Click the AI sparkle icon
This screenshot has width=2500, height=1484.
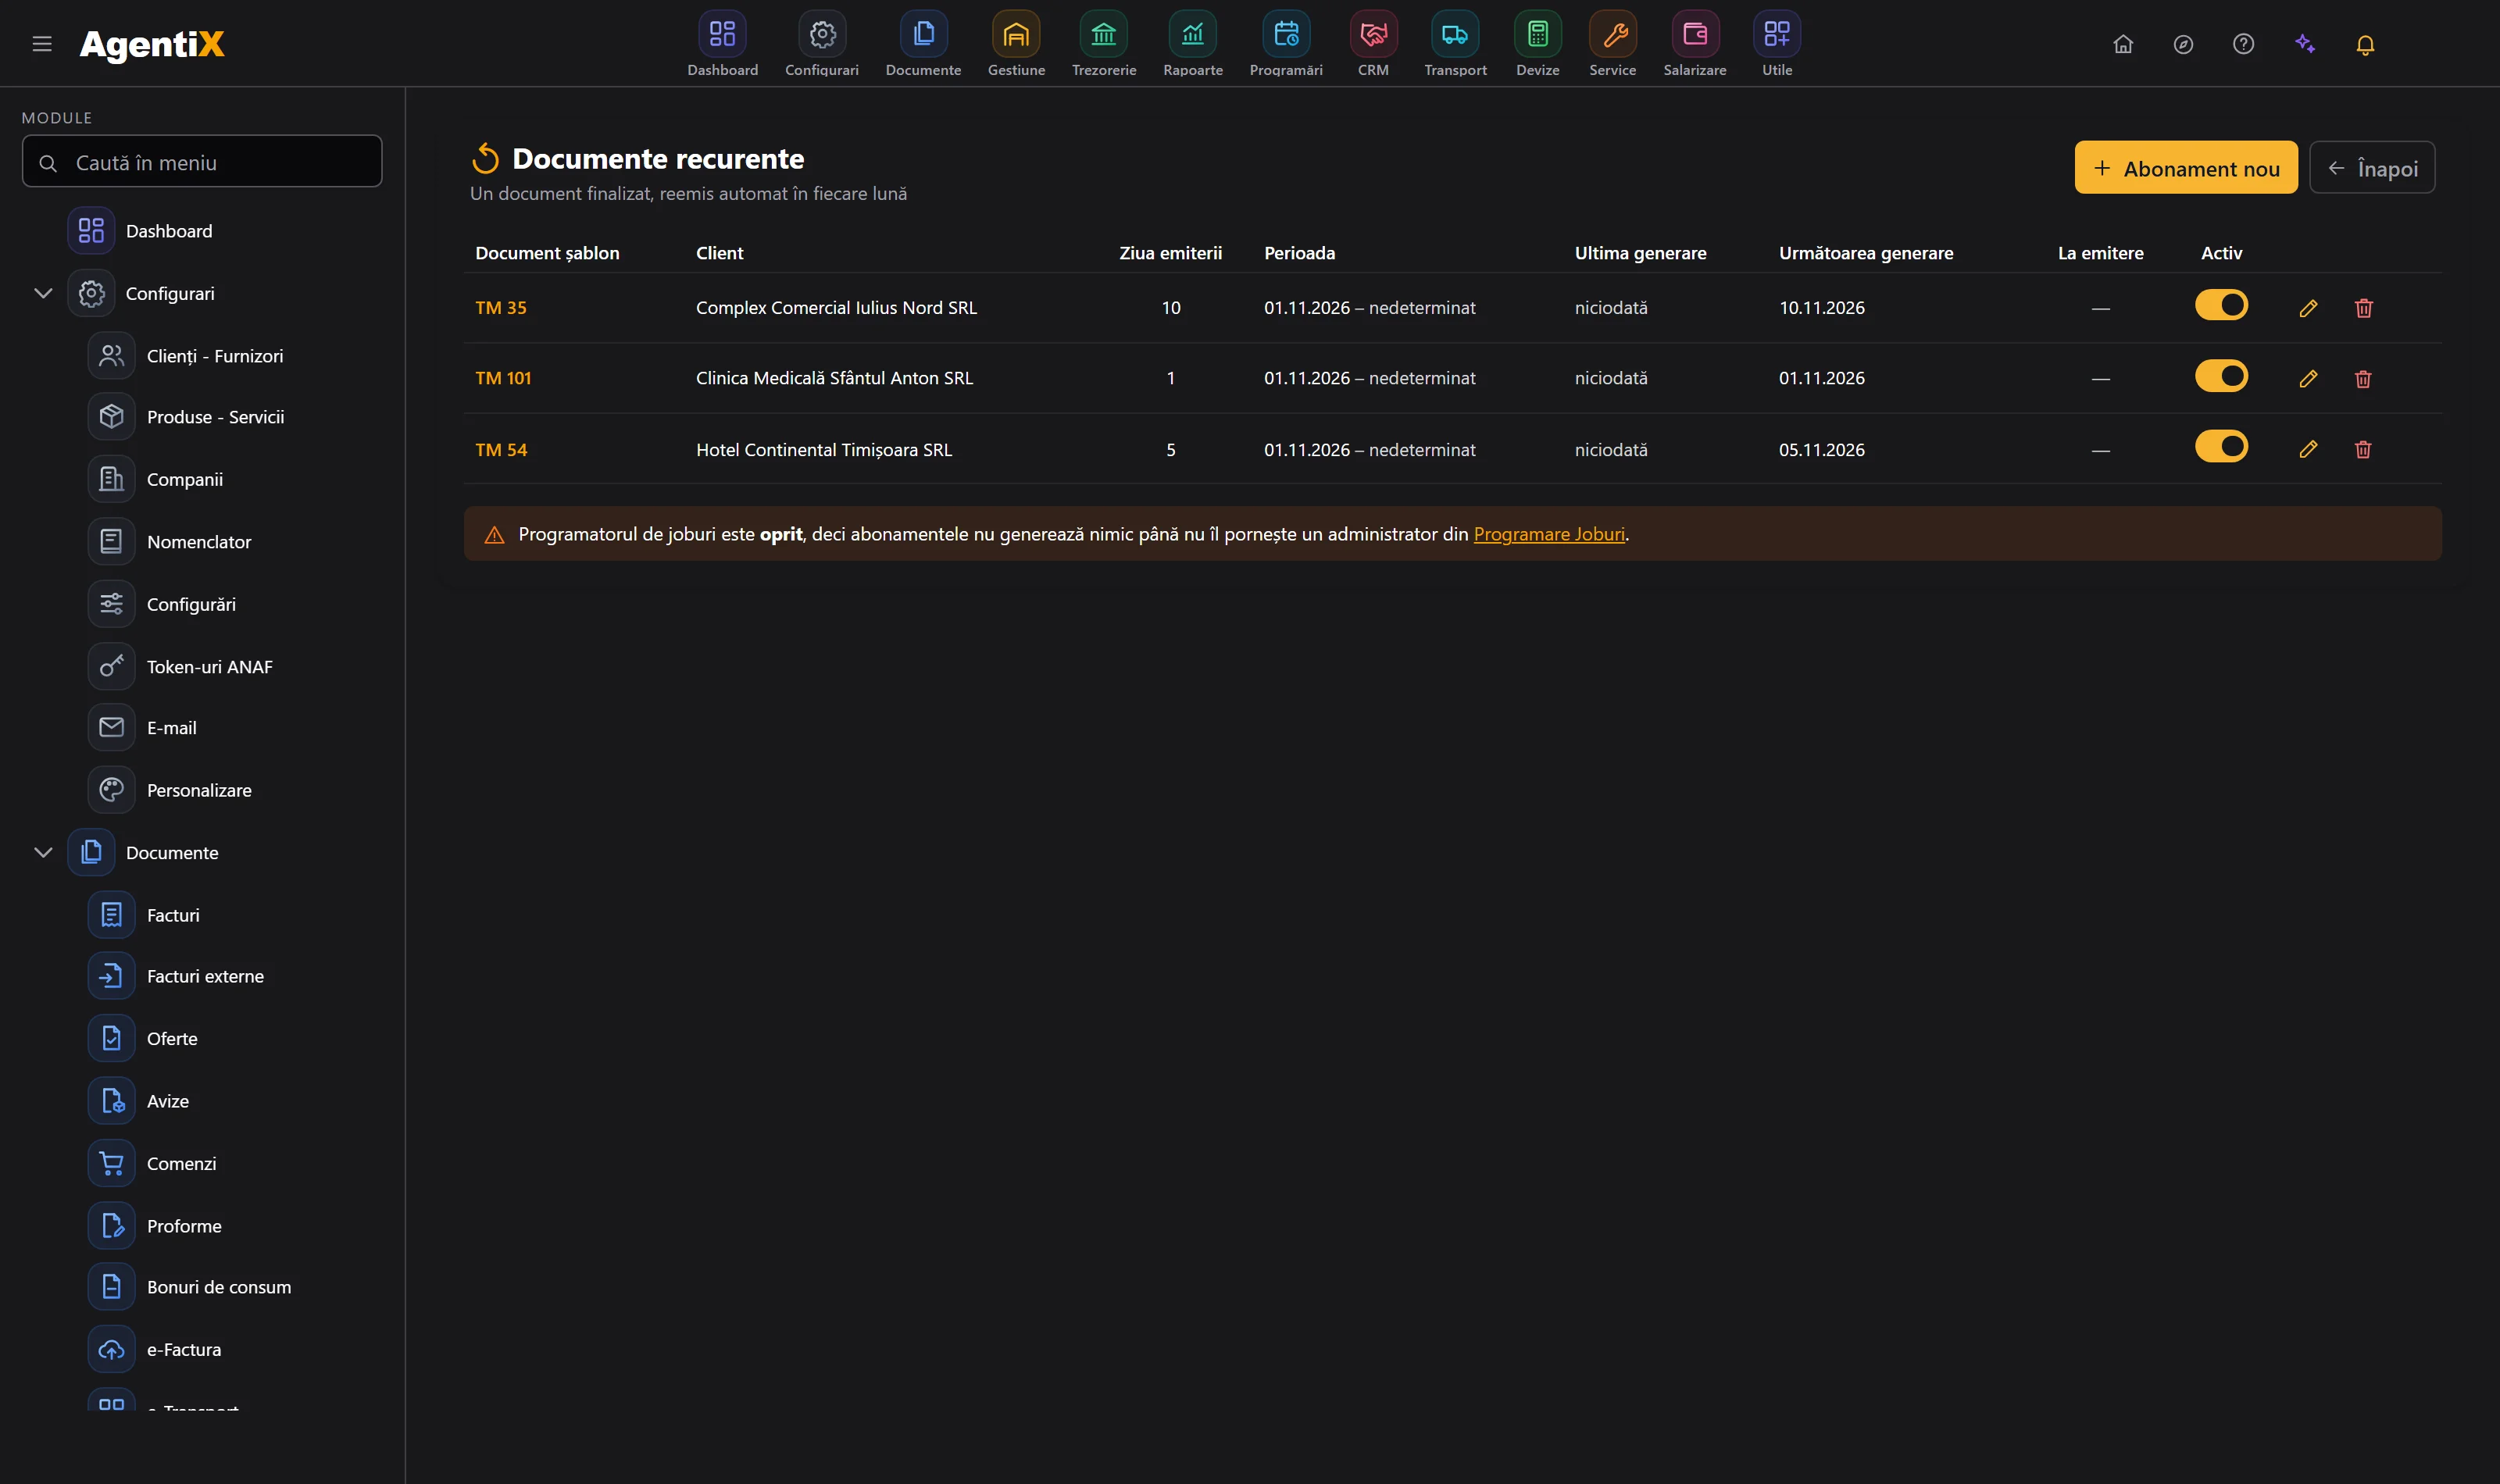pyautogui.click(x=2305, y=44)
